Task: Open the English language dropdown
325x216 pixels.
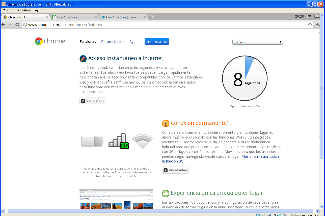Action: coord(258,42)
